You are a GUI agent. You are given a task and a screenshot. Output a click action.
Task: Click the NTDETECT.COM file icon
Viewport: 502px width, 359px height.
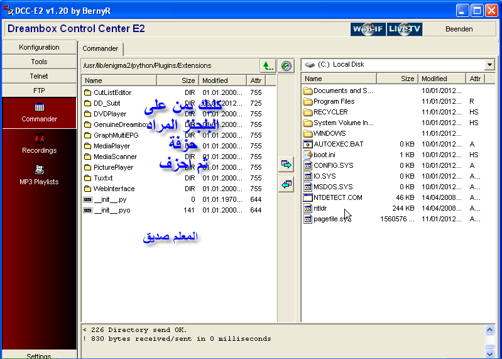(x=308, y=197)
